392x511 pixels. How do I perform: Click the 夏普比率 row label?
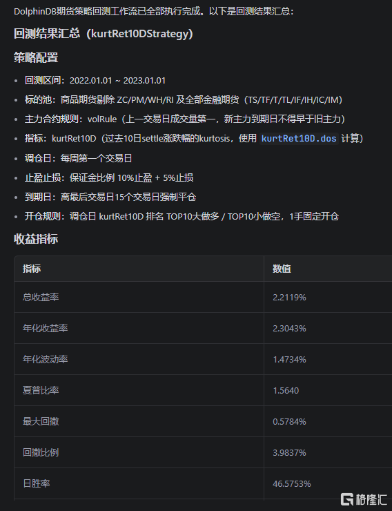pos(41,390)
